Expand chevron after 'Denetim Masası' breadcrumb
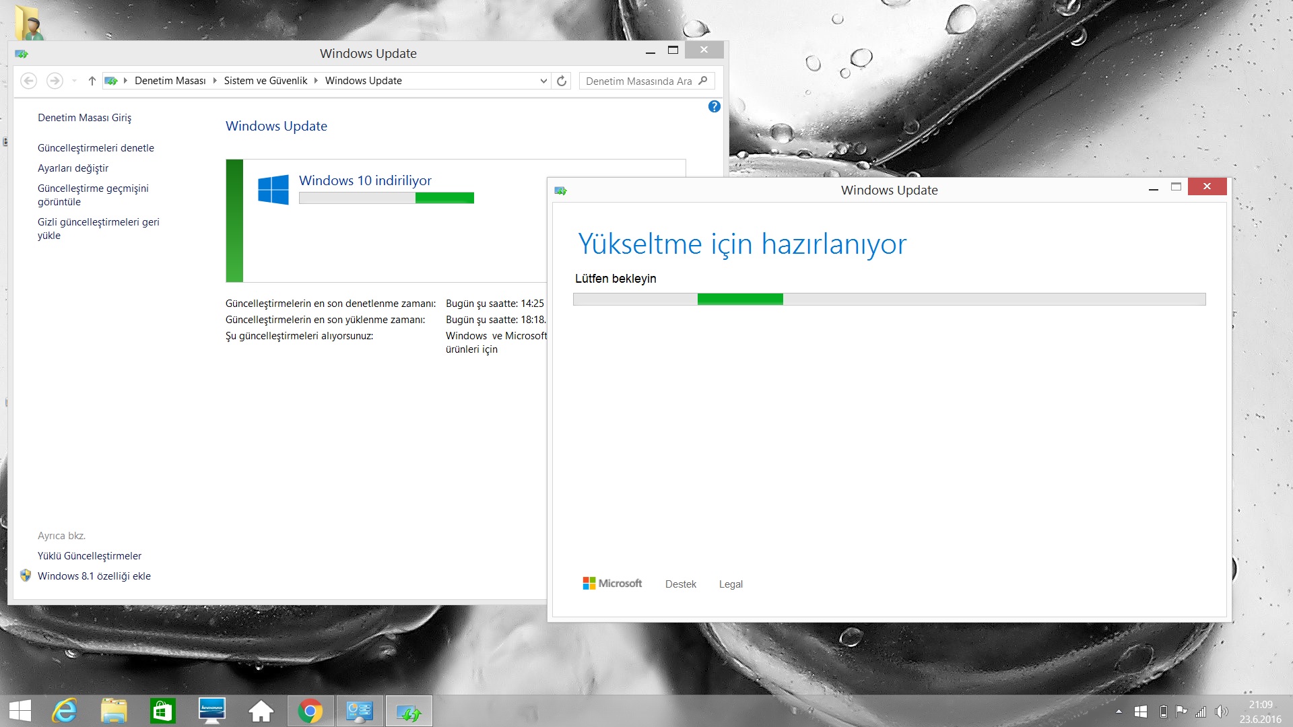Screen dimensions: 1293x727 coord(215,81)
